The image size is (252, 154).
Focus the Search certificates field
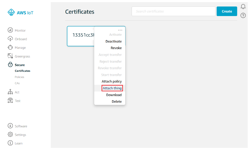click(x=173, y=11)
